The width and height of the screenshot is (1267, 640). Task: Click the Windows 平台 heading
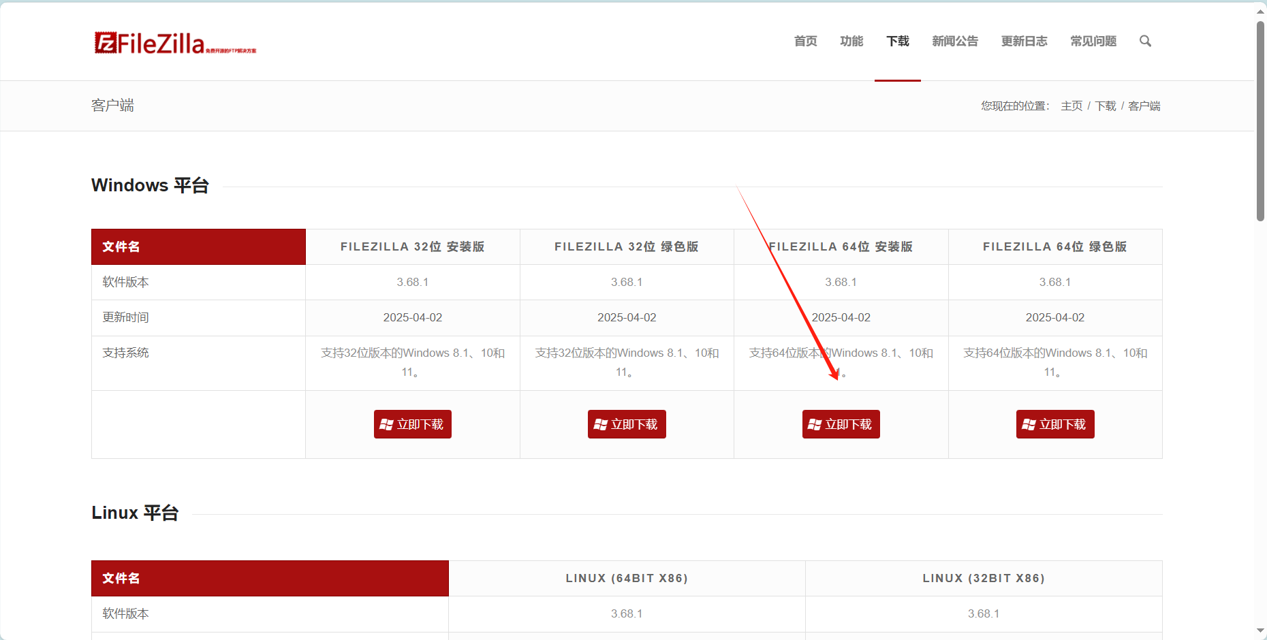[150, 185]
